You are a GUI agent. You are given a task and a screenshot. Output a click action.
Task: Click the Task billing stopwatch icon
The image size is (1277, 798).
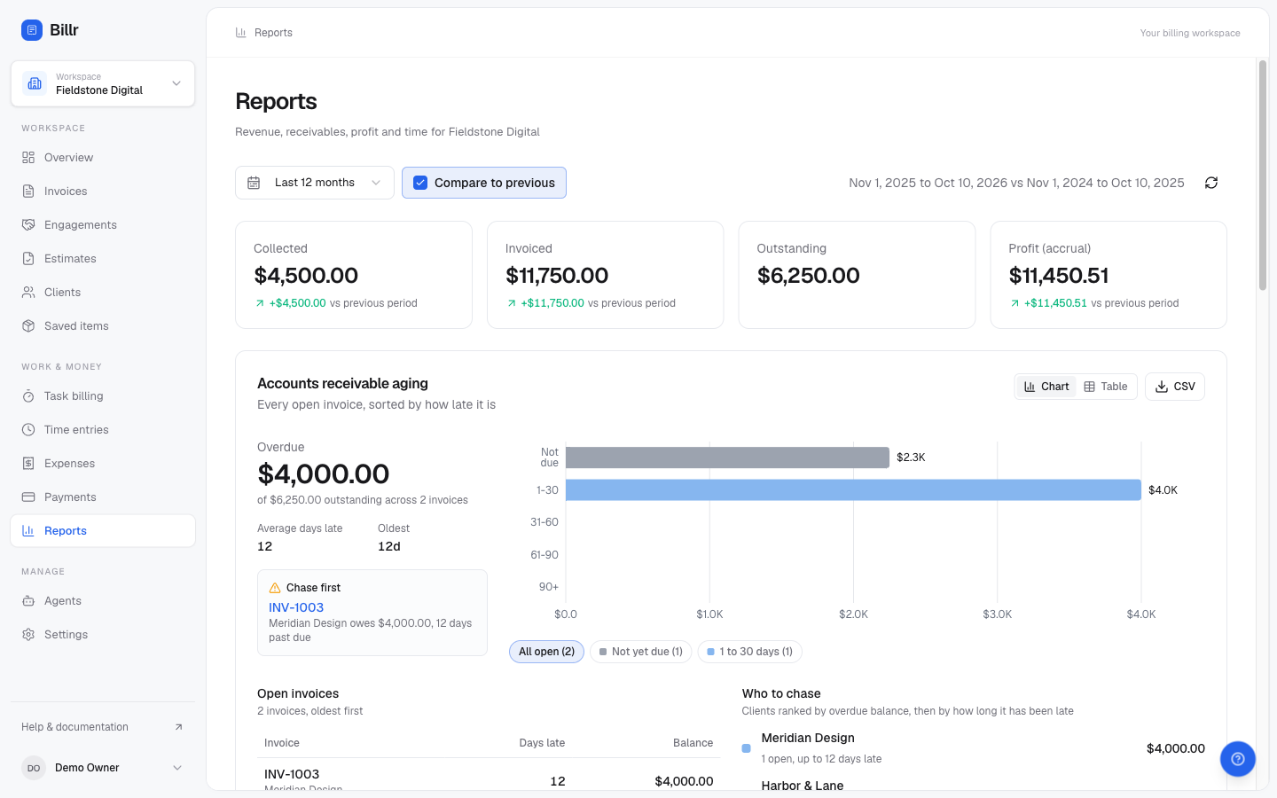pyautogui.click(x=28, y=396)
